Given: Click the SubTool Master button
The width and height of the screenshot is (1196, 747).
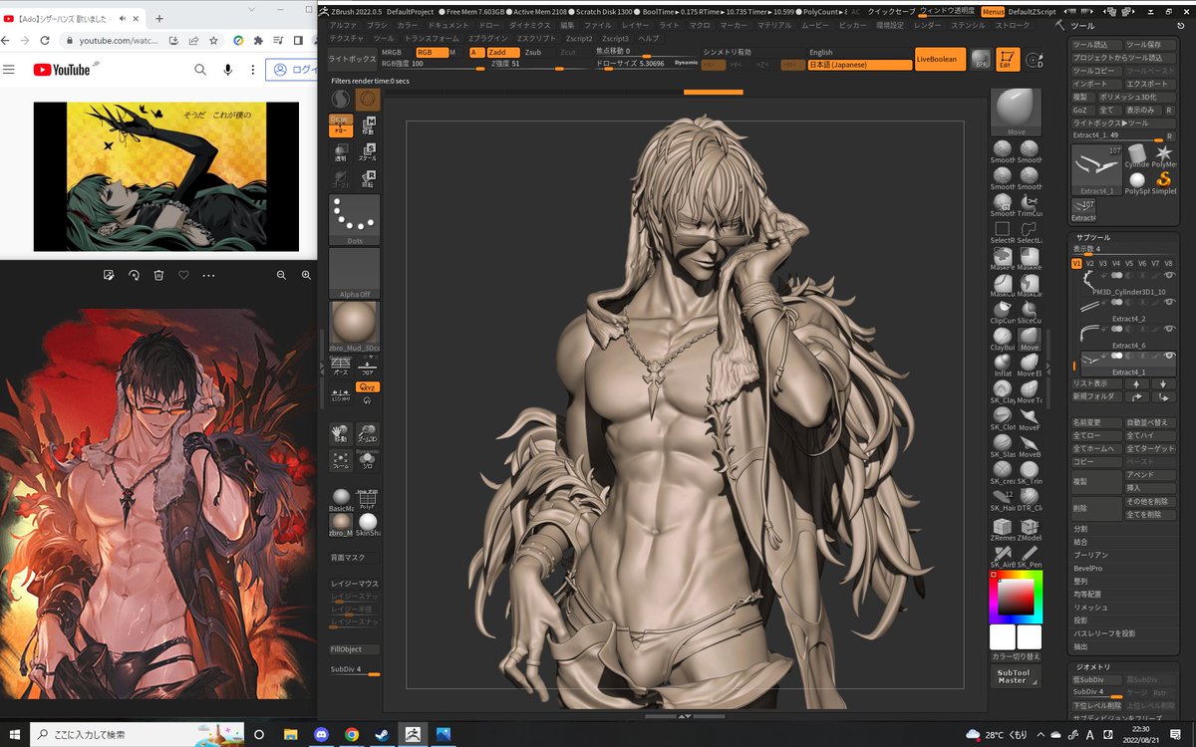Looking at the screenshot, I should [x=1015, y=676].
